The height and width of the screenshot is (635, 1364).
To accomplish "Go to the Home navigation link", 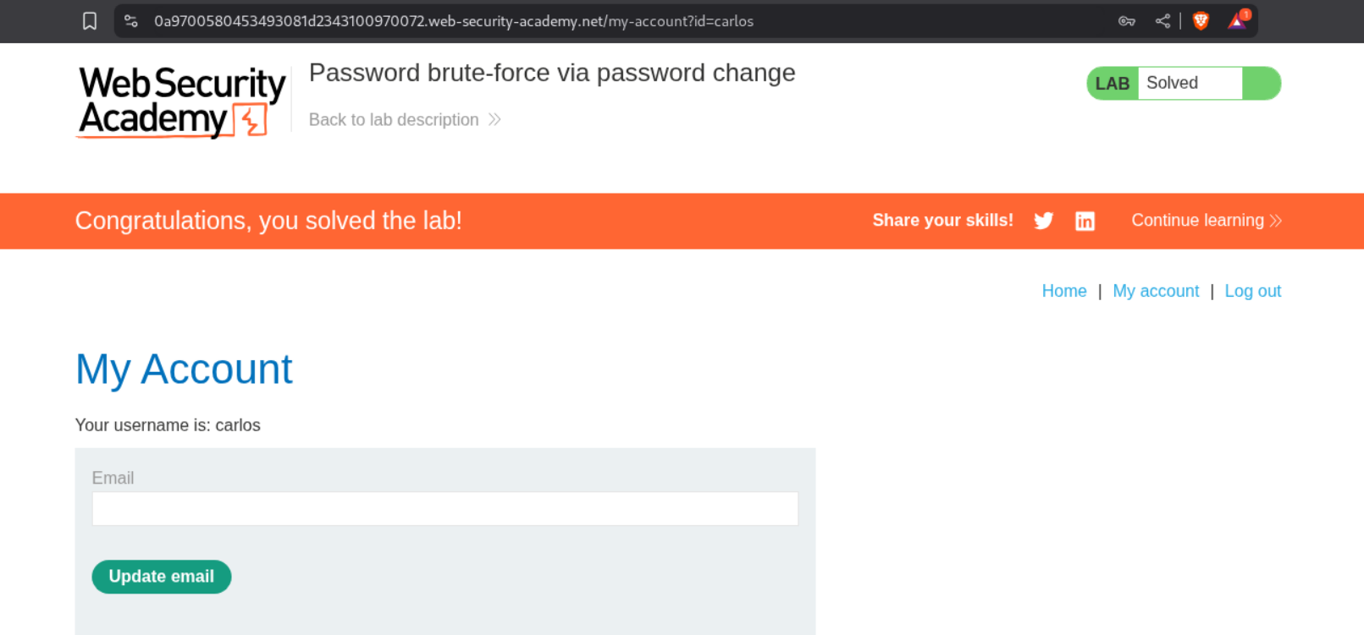I will click(1063, 291).
